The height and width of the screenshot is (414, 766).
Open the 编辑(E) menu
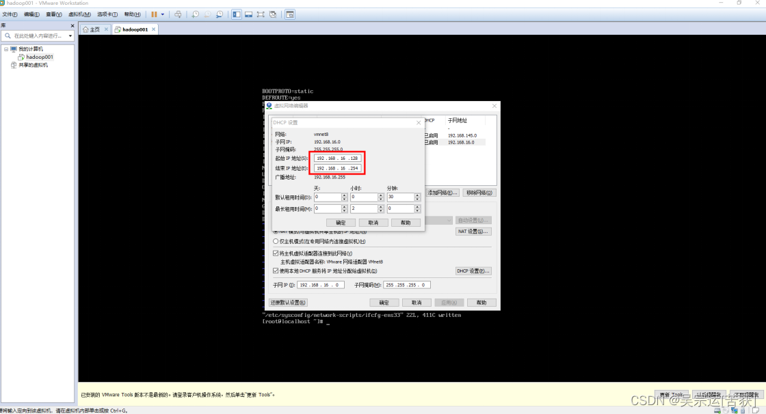[x=31, y=14]
